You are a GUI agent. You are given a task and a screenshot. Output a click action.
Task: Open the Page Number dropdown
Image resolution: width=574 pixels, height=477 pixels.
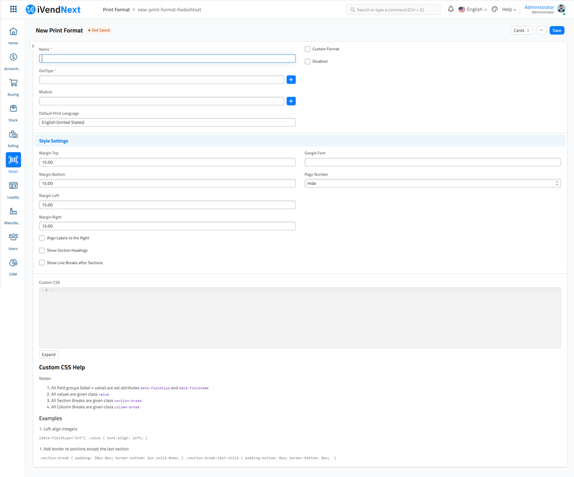click(x=432, y=183)
